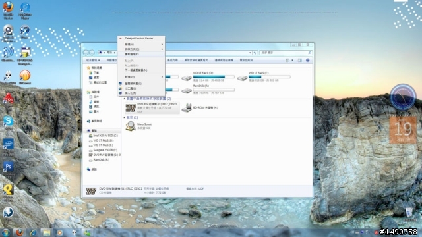Click the system properties toolbar button

point(172,60)
